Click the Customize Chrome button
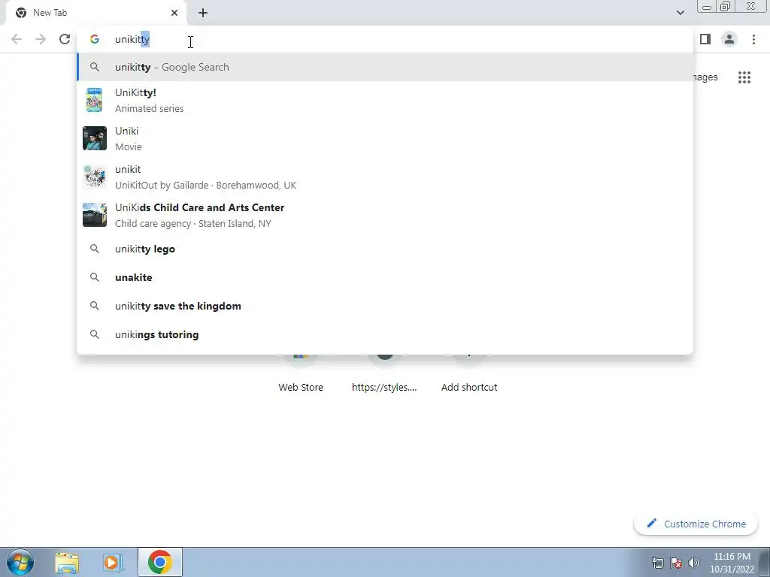 coord(696,524)
